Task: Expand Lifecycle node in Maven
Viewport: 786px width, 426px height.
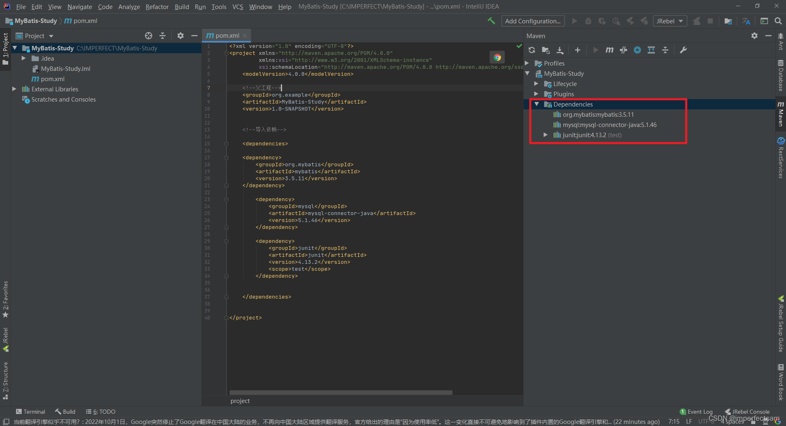Action: coord(536,84)
